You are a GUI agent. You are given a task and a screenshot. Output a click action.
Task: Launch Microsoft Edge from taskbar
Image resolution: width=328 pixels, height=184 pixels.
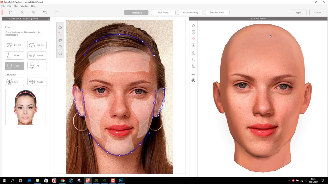click(x=29, y=181)
